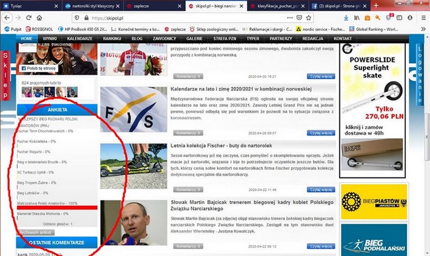Show more bookmarks with the double chevron
Viewport: 430px width, 256px height.
[x=424, y=29]
